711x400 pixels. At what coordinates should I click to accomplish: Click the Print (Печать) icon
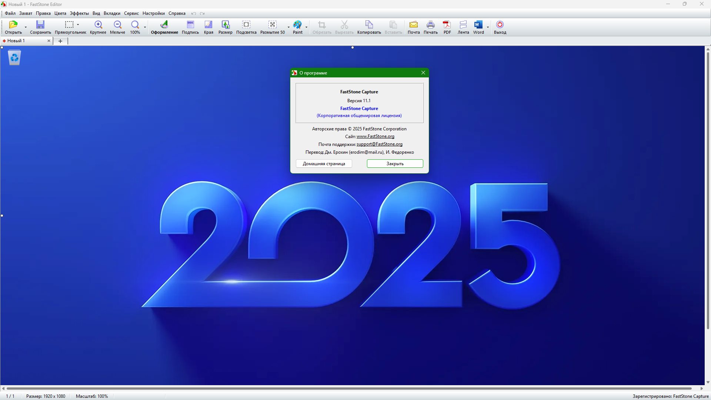pyautogui.click(x=430, y=25)
